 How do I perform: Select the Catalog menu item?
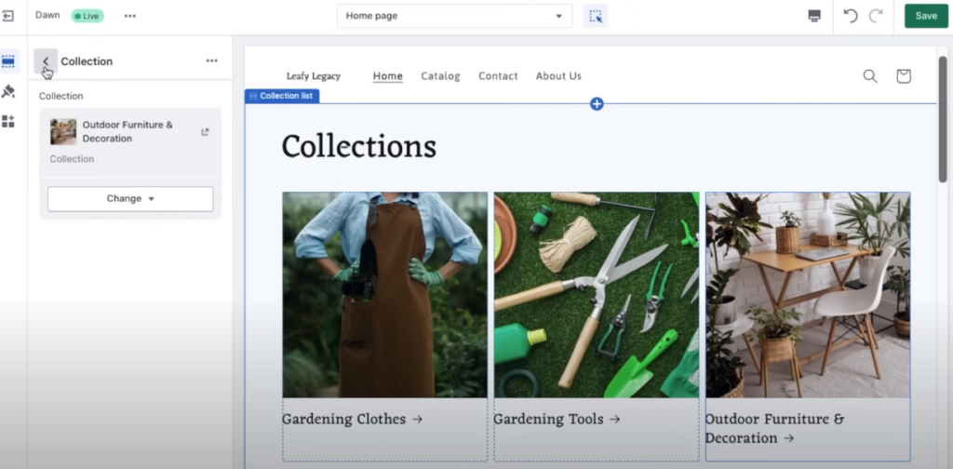(x=440, y=76)
